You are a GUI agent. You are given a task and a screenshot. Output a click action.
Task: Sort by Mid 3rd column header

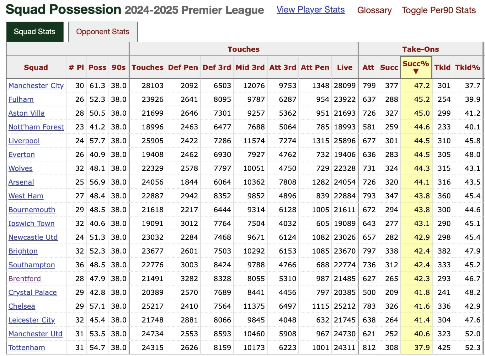(250, 67)
